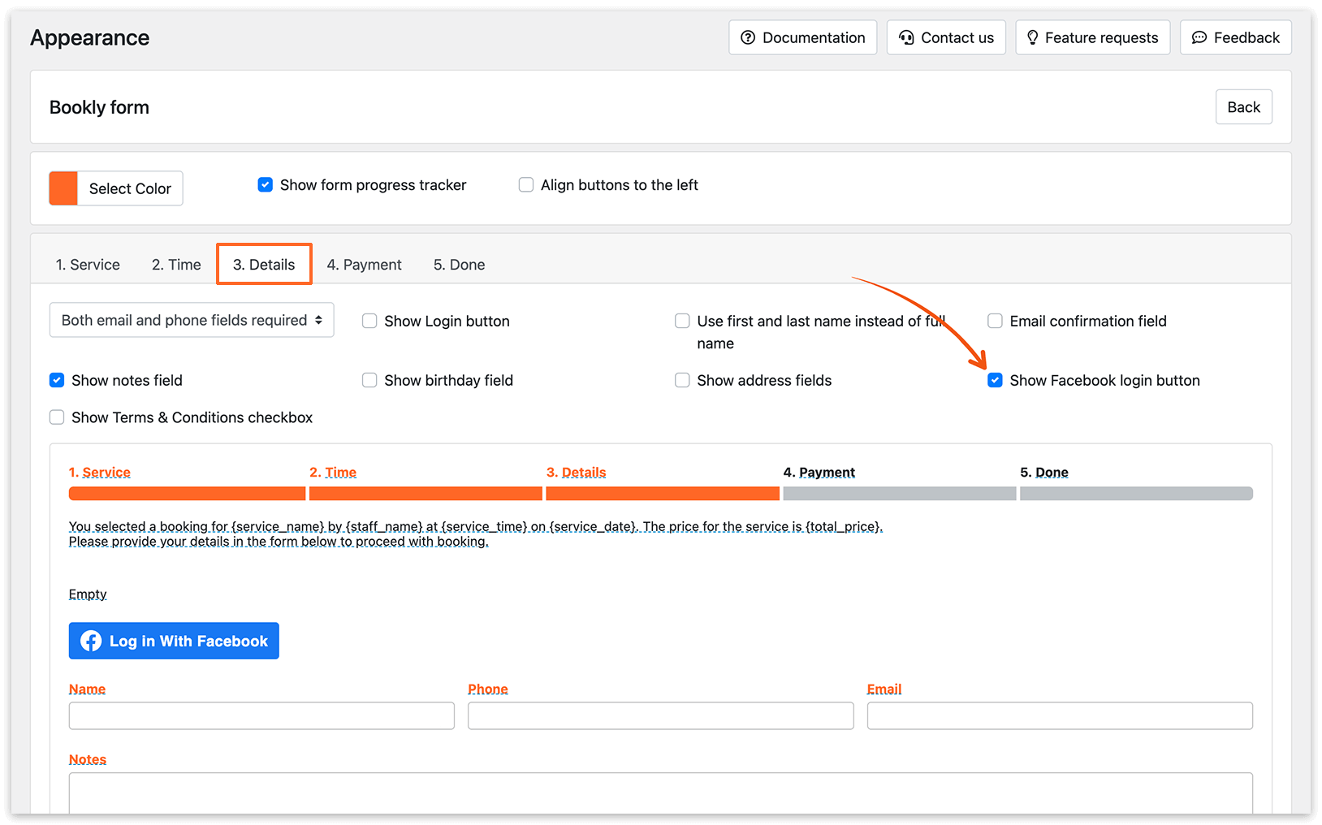Uncheck Show notes field
This screenshot has width=1322, height=825.
(57, 380)
